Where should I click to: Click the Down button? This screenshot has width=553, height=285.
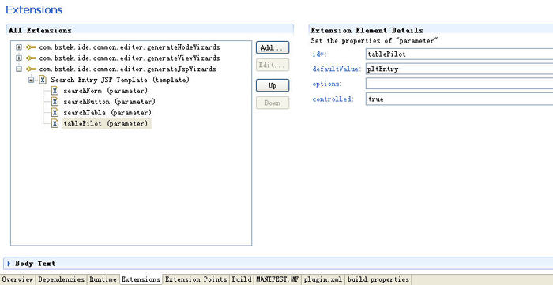(273, 103)
